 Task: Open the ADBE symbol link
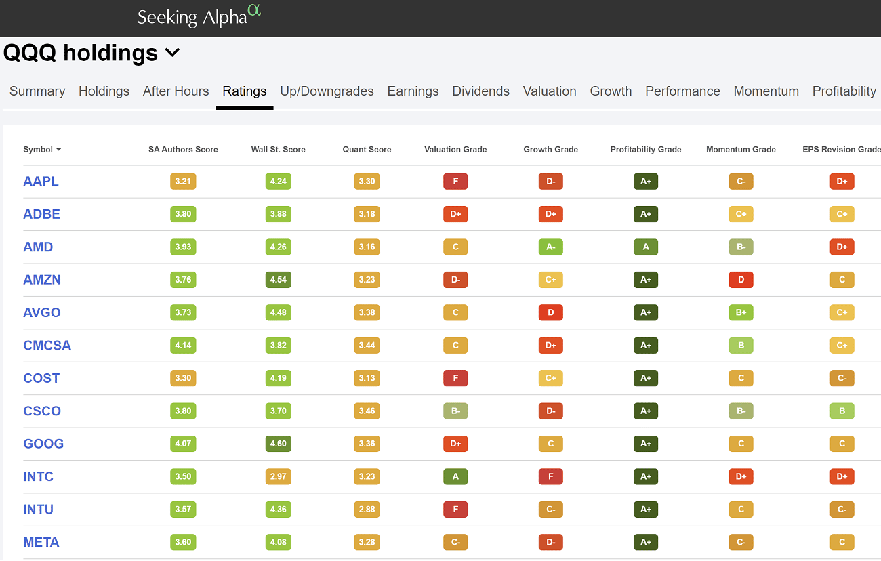tap(42, 214)
